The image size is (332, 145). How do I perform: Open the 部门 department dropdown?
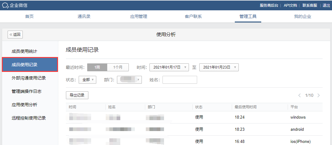click(x=129, y=80)
